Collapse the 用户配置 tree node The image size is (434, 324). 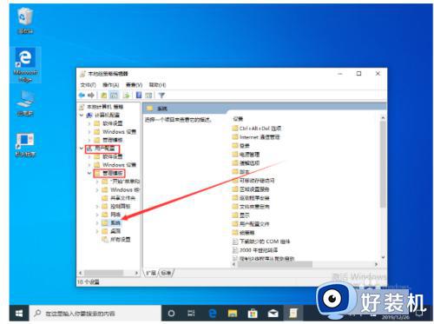click(x=82, y=149)
